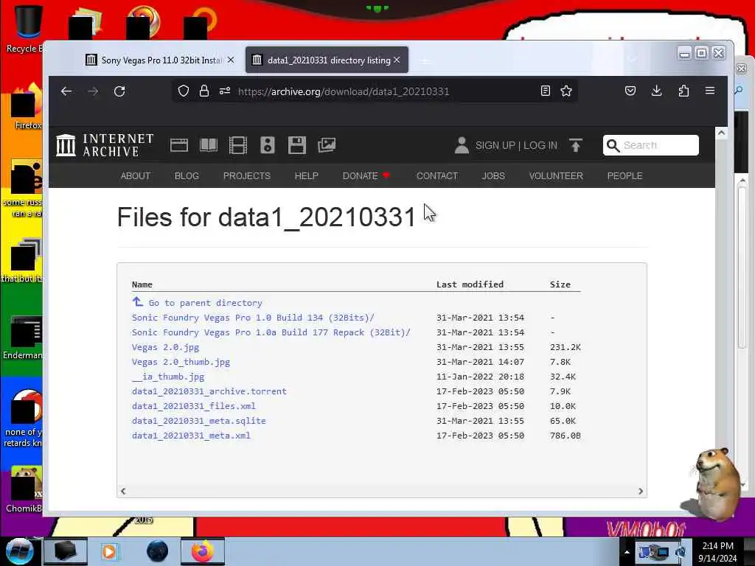Save page to Pocket icon
This screenshot has height=566, width=755.
click(630, 91)
